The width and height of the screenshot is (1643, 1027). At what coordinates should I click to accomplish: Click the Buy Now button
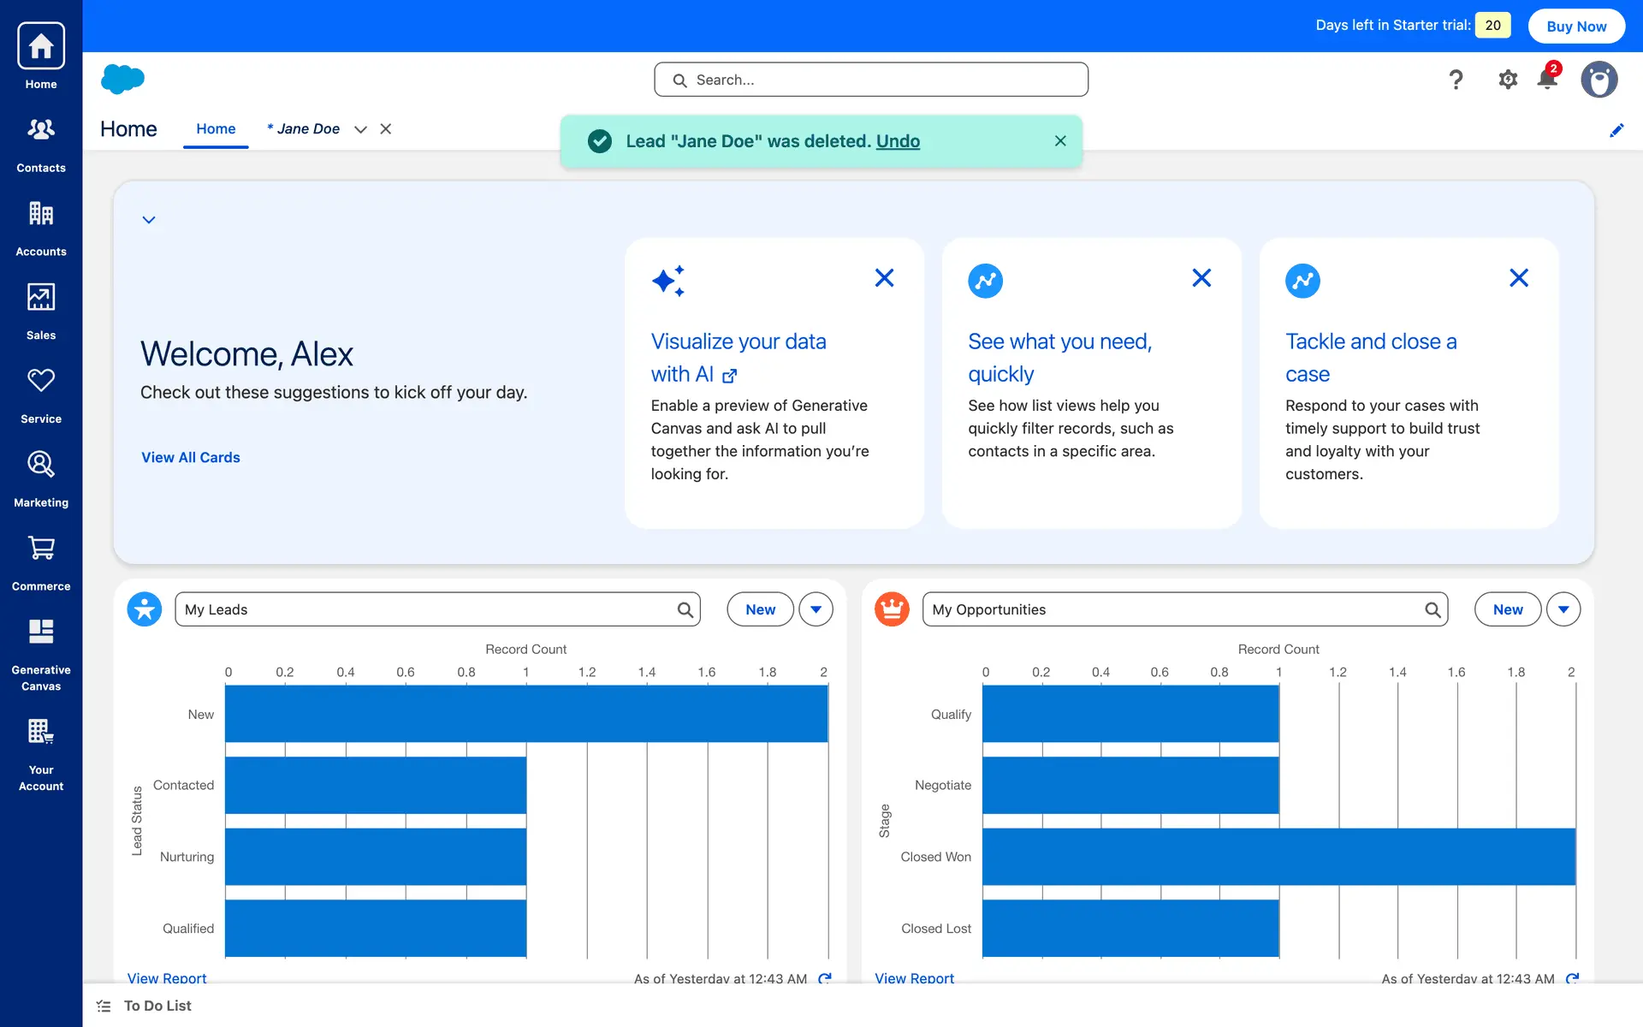pyautogui.click(x=1576, y=26)
